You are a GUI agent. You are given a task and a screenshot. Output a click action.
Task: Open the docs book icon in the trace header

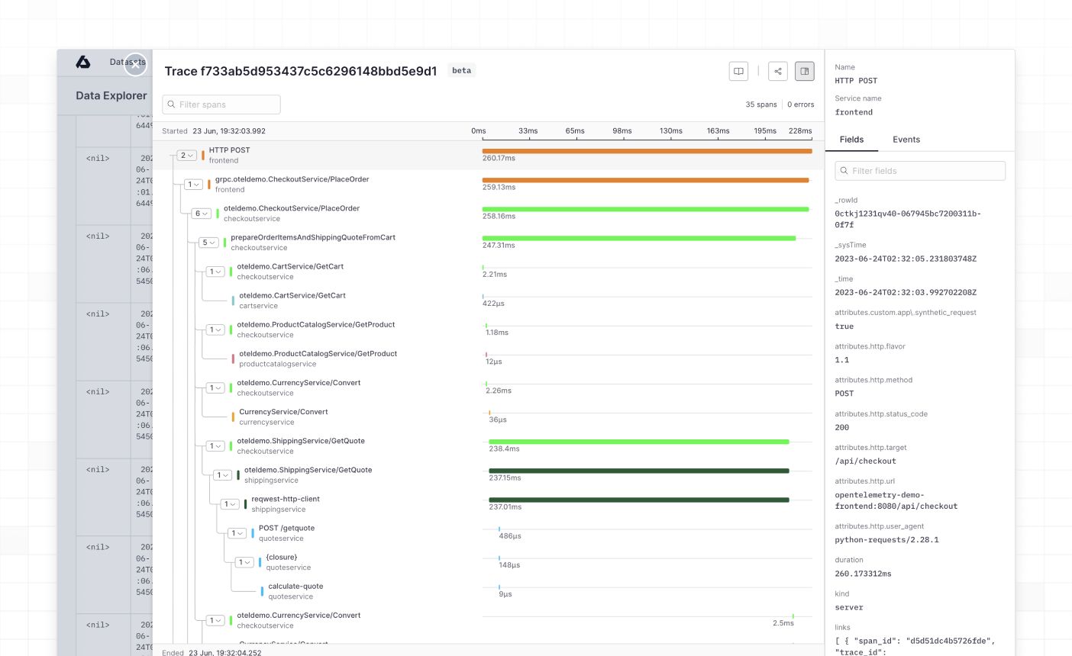pos(738,71)
